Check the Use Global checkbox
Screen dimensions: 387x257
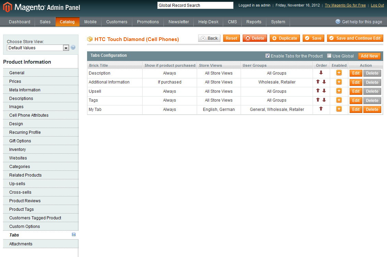click(329, 56)
